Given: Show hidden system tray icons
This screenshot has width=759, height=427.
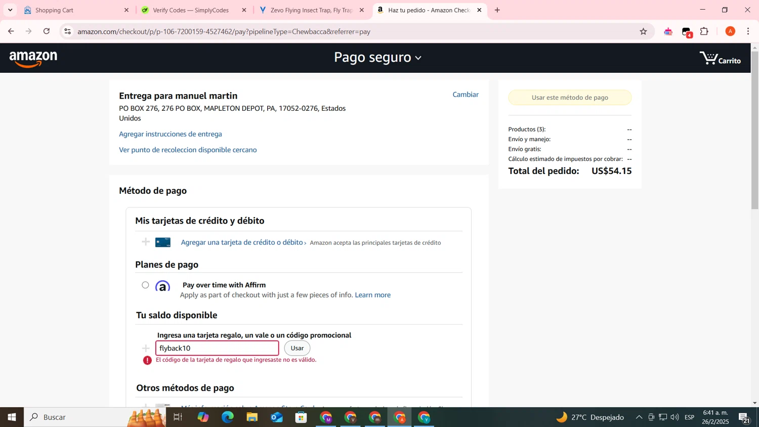Looking at the screenshot, I should pyautogui.click(x=639, y=417).
